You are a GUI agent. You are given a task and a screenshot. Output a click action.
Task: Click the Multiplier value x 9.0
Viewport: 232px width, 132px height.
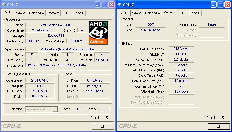click(x=40, y=86)
